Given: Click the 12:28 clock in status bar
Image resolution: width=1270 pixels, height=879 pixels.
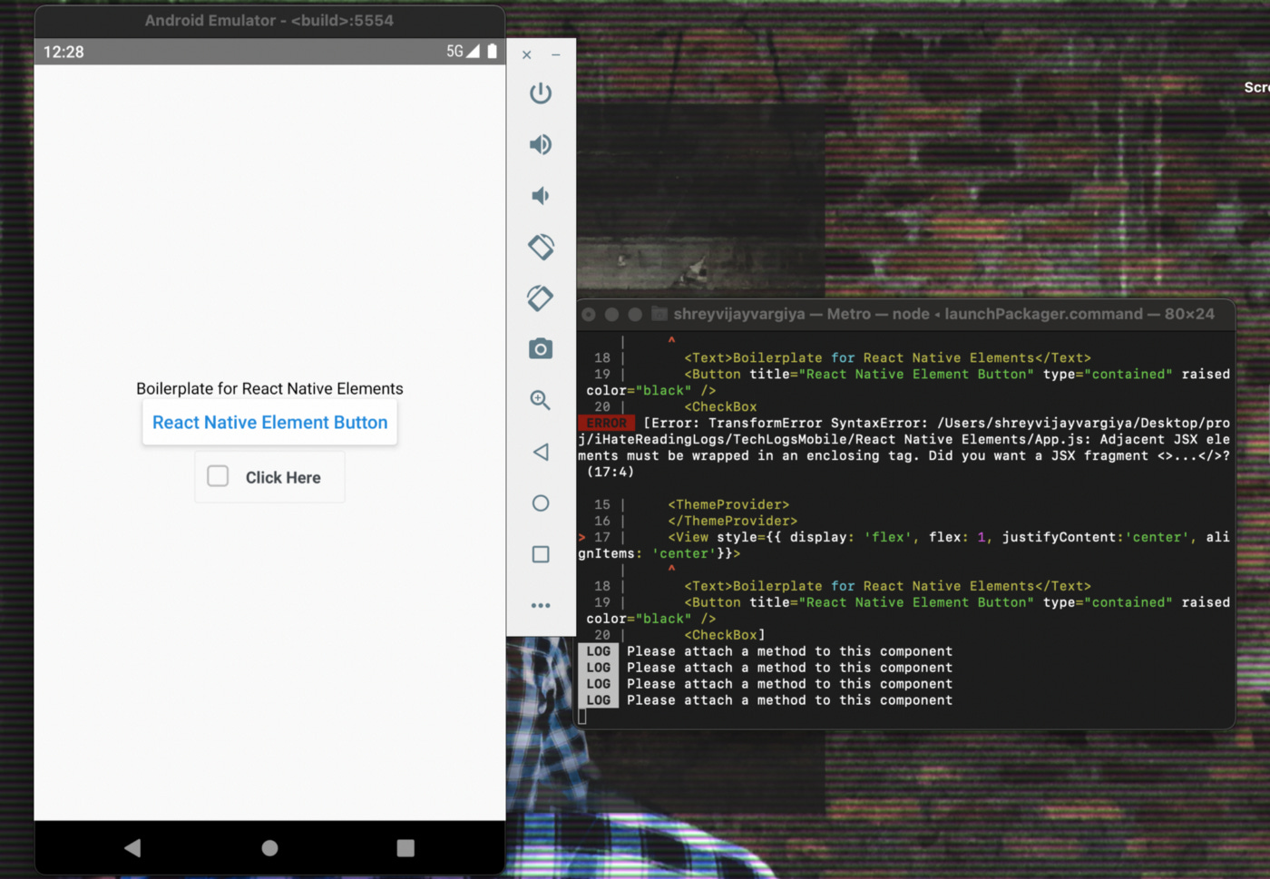Looking at the screenshot, I should [63, 52].
